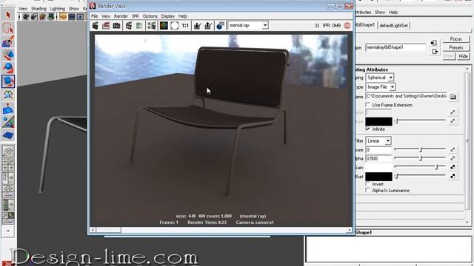Select the Paint selection tool
This screenshot has height=266, width=474.
pos(8,41)
